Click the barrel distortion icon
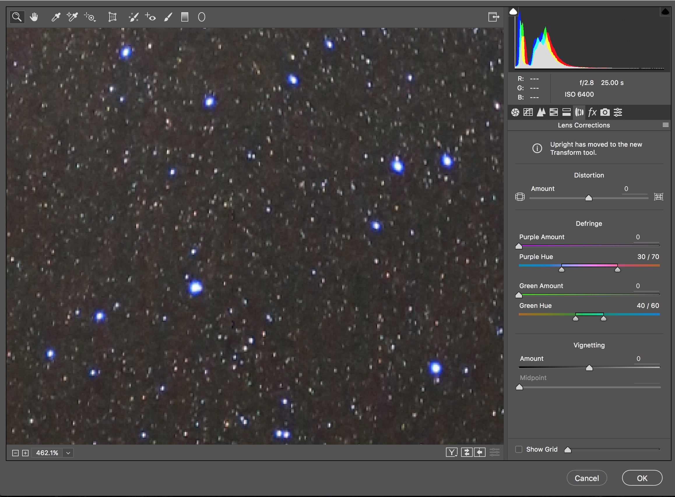 click(520, 197)
